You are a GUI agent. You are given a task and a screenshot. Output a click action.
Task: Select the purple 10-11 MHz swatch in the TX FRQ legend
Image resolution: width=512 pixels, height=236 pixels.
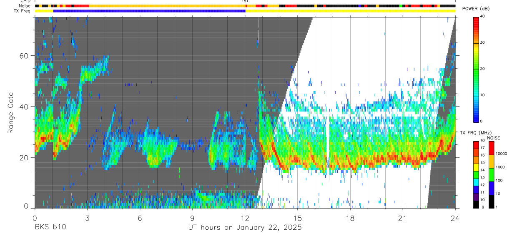pos(477,196)
